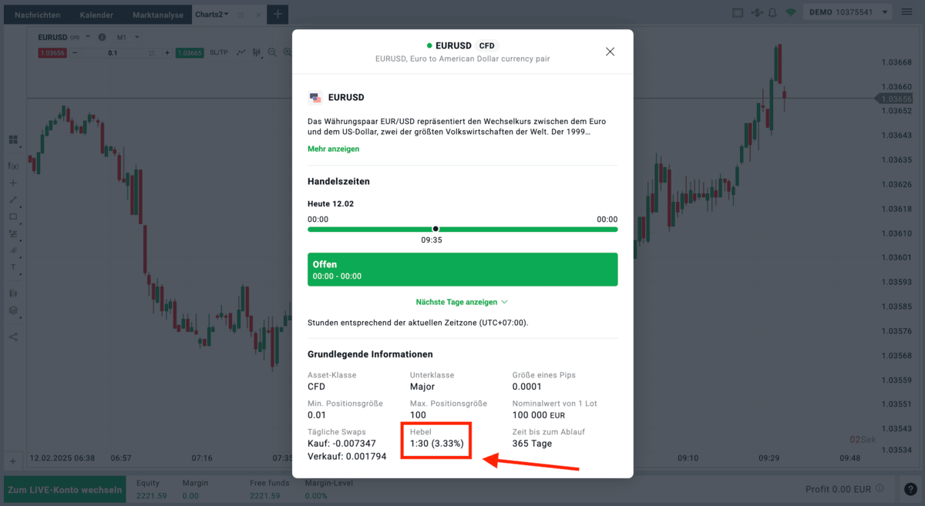
Task: Add a new chart tab with plus
Action: click(x=278, y=14)
